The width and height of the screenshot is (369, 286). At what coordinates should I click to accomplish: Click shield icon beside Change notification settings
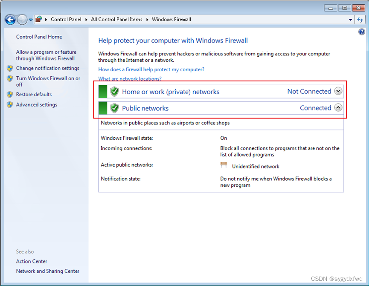coord(10,68)
